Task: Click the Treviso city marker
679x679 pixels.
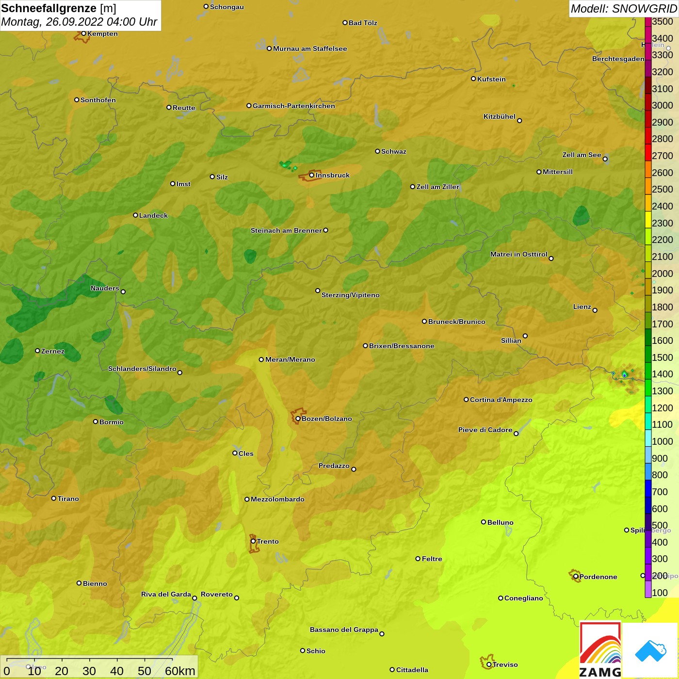Action: click(x=489, y=664)
